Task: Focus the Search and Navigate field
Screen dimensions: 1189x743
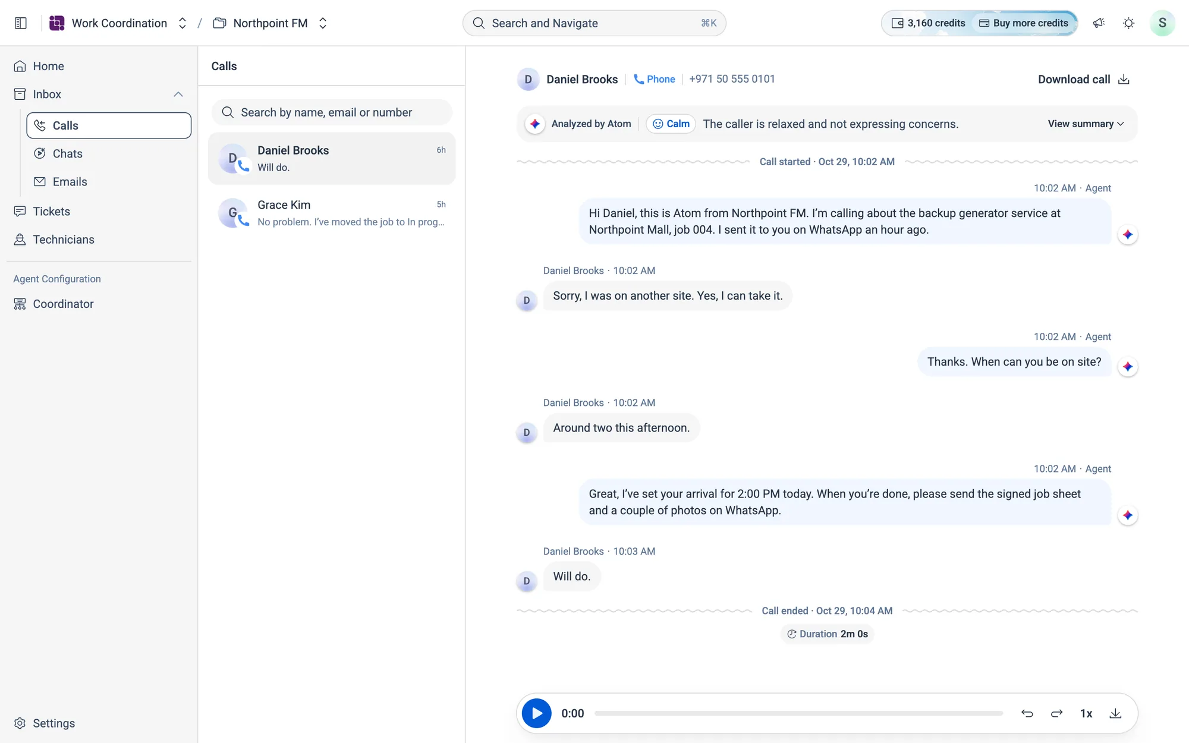Action: [x=594, y=23]
